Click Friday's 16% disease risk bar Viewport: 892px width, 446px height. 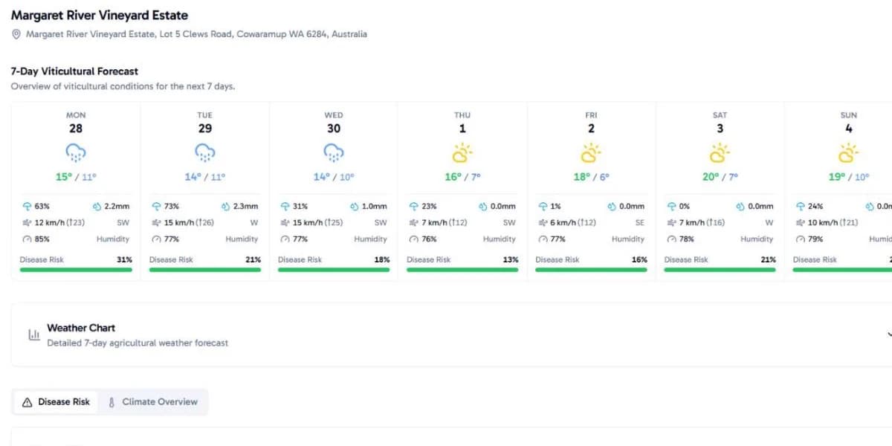click(x=591, y=270)
